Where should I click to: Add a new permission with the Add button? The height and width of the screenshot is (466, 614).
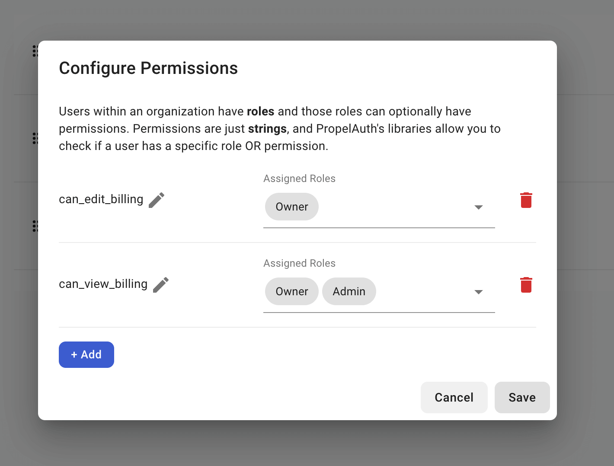[x=86, y=354]
